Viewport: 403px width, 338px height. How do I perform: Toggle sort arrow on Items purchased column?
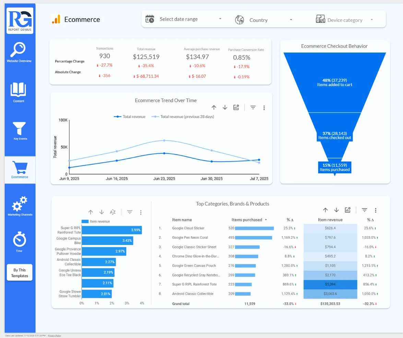click(x=266, y=220)
